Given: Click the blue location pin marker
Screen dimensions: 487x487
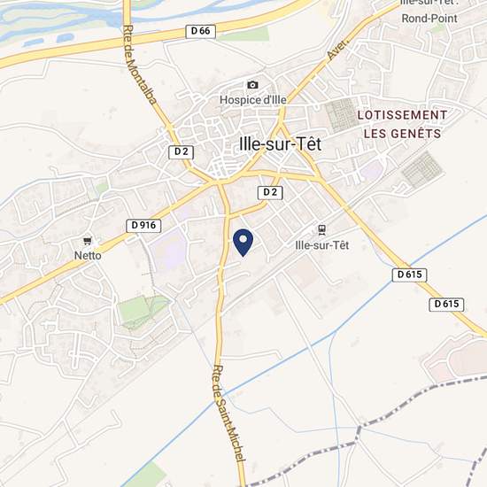Looking at the screenshot, I should tap(243, 243).
